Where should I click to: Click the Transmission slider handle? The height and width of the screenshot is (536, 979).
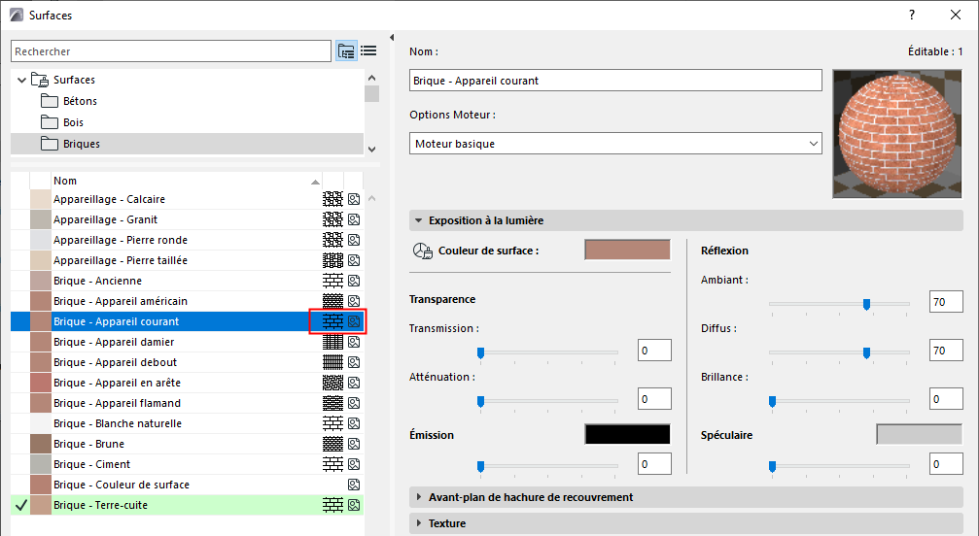[x=481, y=352]
